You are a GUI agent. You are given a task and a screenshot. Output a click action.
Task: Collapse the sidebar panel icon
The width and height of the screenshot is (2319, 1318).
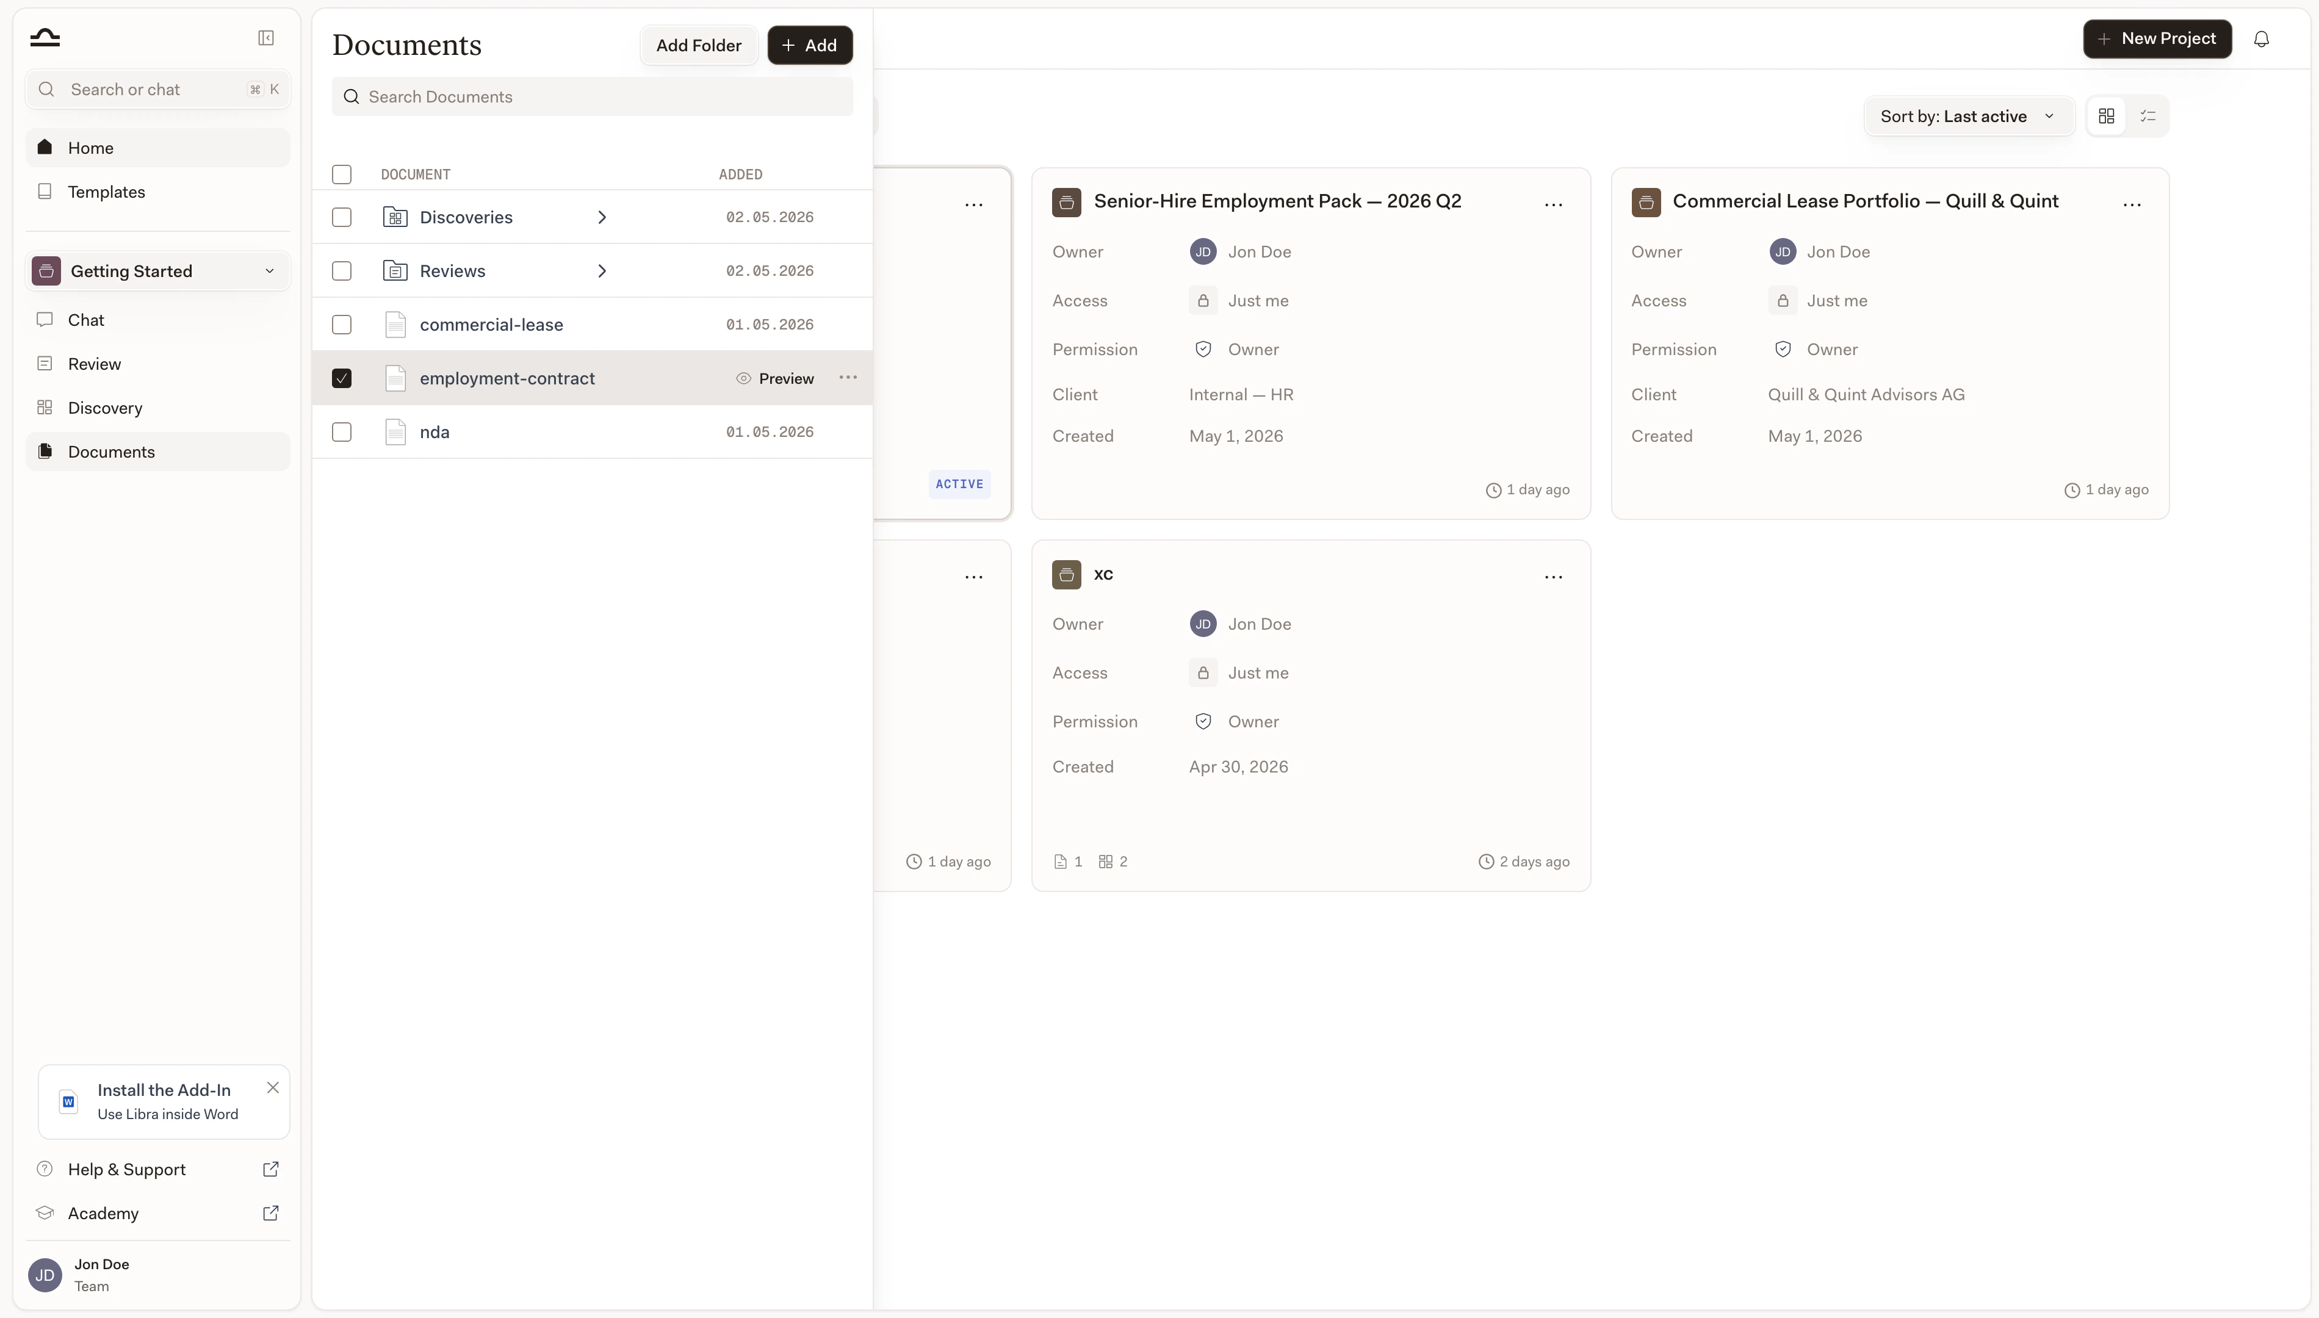tap(266, 38)
